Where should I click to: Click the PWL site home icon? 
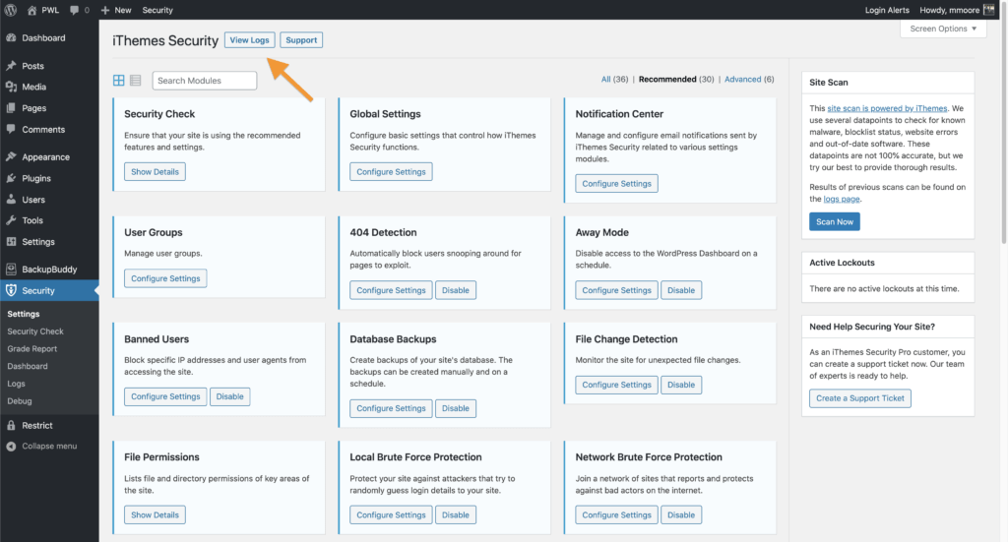tap(31, 10)
